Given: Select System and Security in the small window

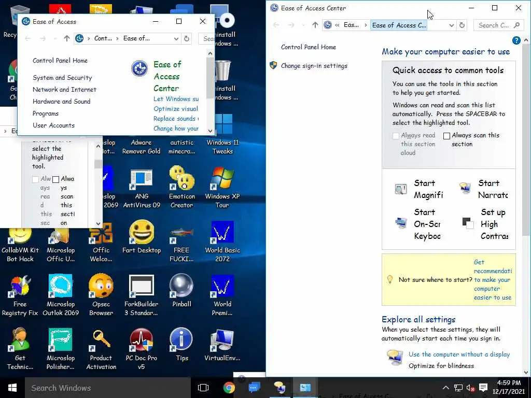Looking at the screenshot, I should coord(62,78).
